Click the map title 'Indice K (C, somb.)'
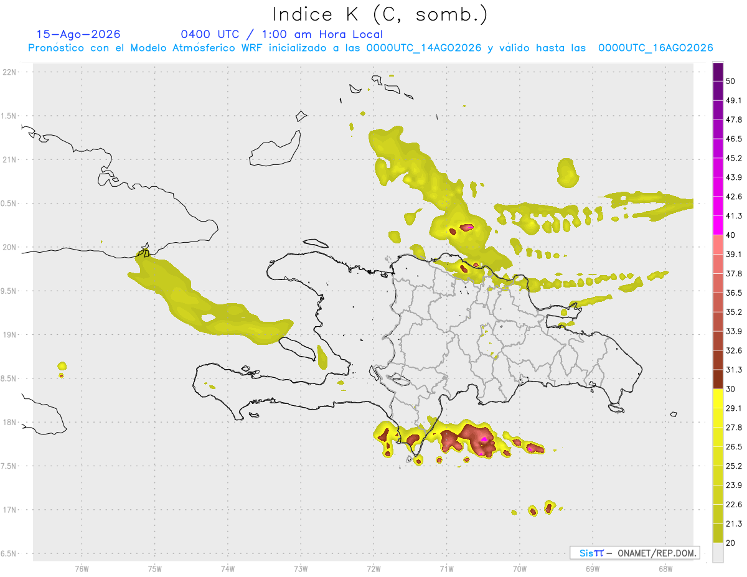 380,14
